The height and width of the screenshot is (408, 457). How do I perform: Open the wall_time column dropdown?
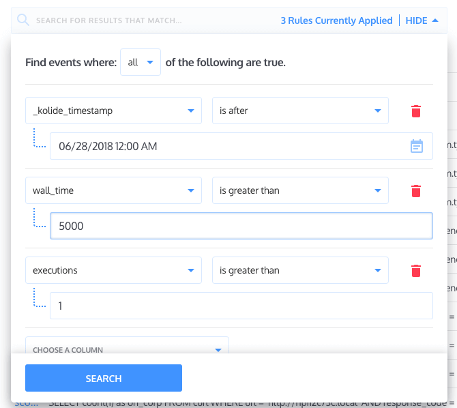pyautogui.click(x=113, y=190)
